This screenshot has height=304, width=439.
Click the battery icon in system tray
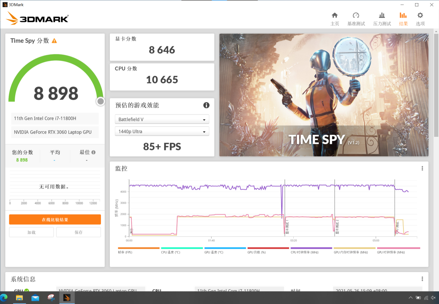click(x=418, y=298)
